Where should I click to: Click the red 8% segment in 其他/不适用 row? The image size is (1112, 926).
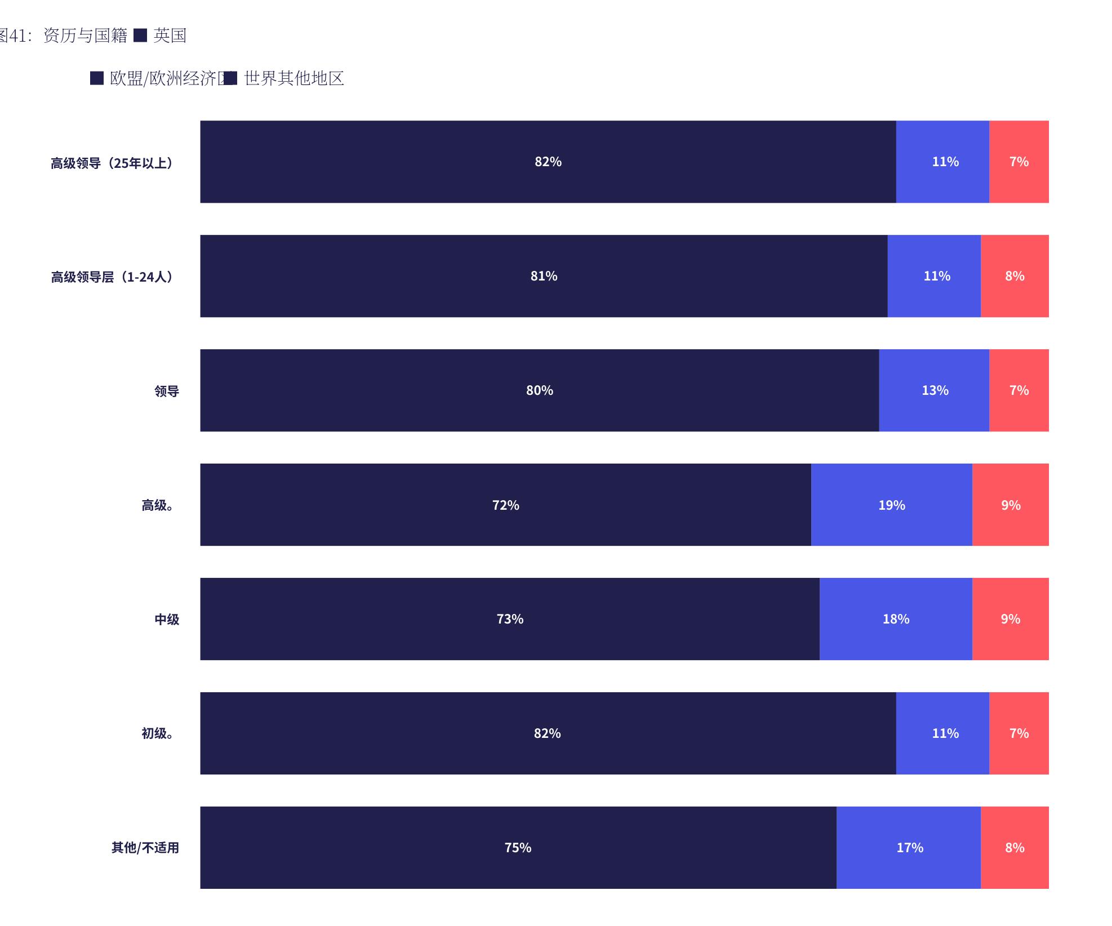click(x=1015, y=848)
